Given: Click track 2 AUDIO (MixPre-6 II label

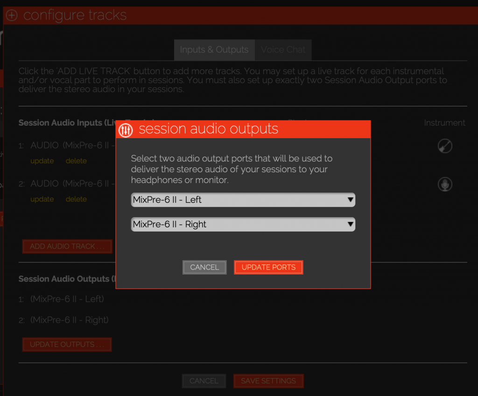Looking at the screenshot, I should (72, 184).
